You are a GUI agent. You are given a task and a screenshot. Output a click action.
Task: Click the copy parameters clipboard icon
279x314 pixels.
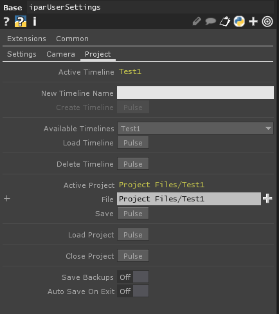coord(225,21)
